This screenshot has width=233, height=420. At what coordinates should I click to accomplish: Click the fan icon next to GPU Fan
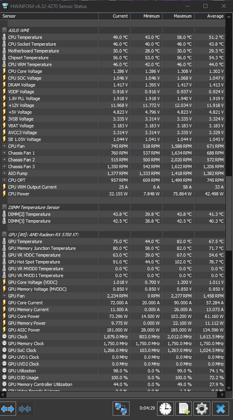pos(4,296)
